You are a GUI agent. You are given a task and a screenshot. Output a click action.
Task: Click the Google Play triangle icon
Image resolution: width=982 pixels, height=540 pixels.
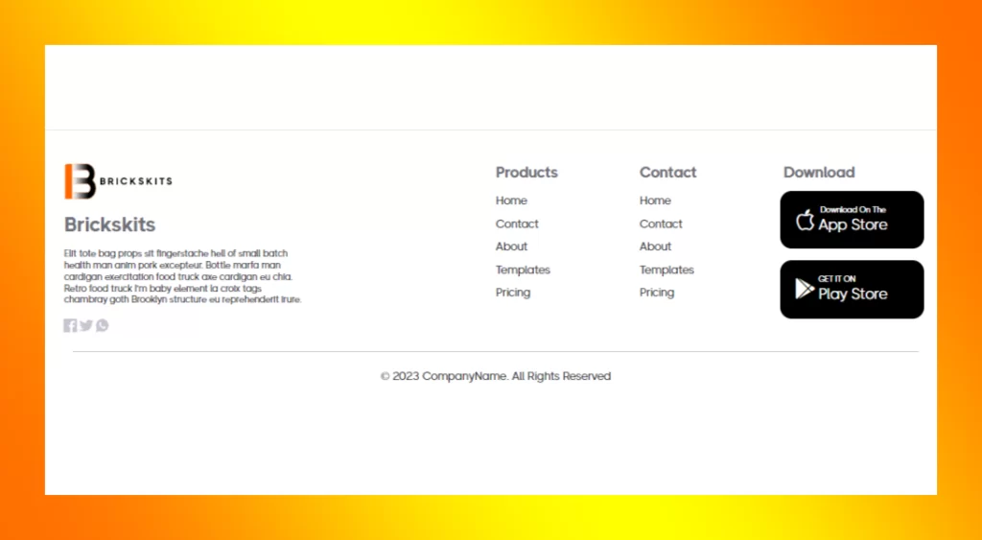(x=804, y=289)
